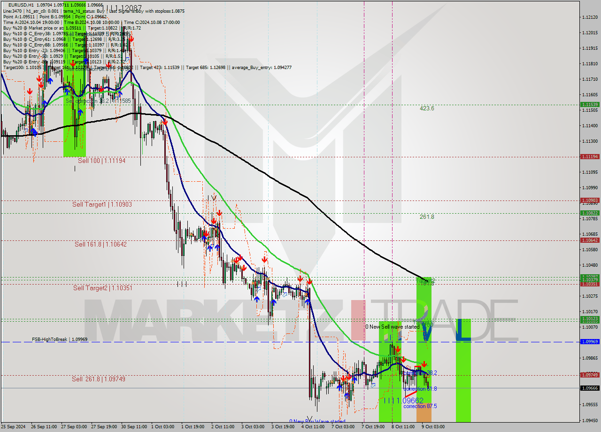Click the 'Sell Target2 | 1.10351' label
The width and height of the screenshot is (601, 432).
pyautogui.click(x=102, y=288)
